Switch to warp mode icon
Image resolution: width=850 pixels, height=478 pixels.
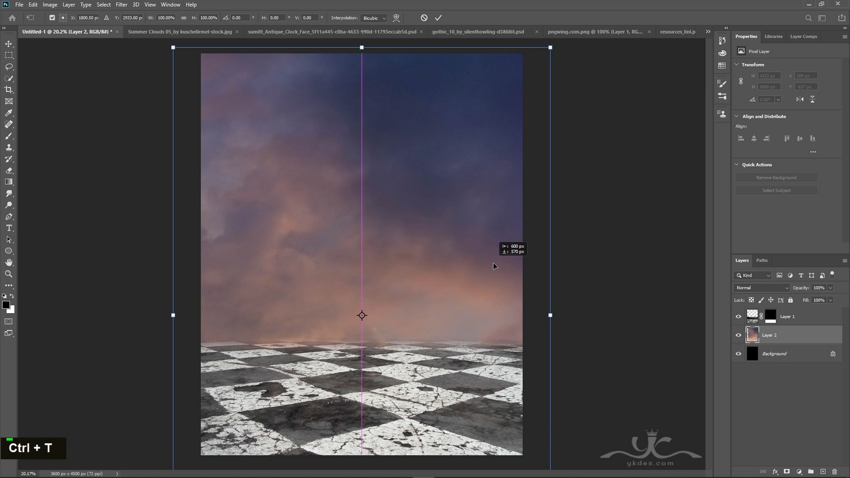[396, 18]
